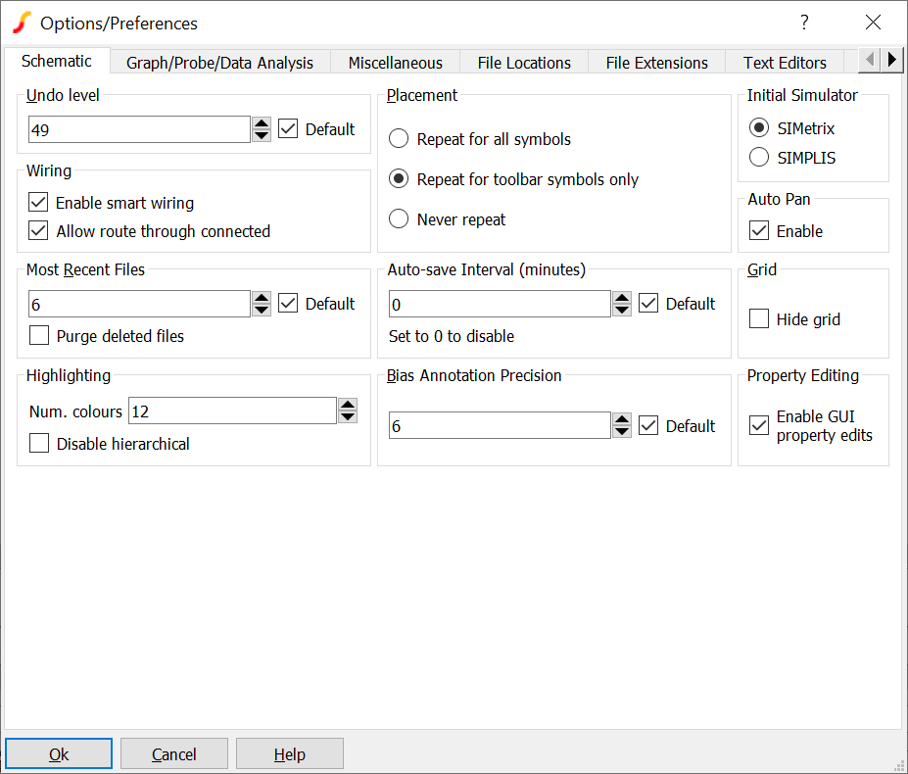Decrease the Most Recent Files count

tap(262, 310)
